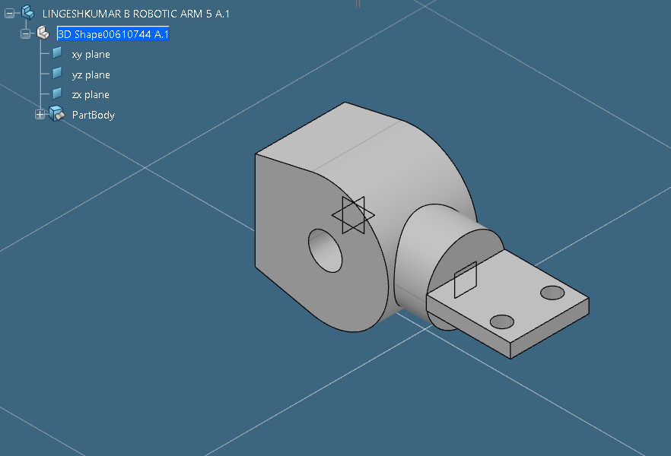671x456 pixels.
Task: Click inside the 3D Shape00610744 rename field
Action: 110,33
